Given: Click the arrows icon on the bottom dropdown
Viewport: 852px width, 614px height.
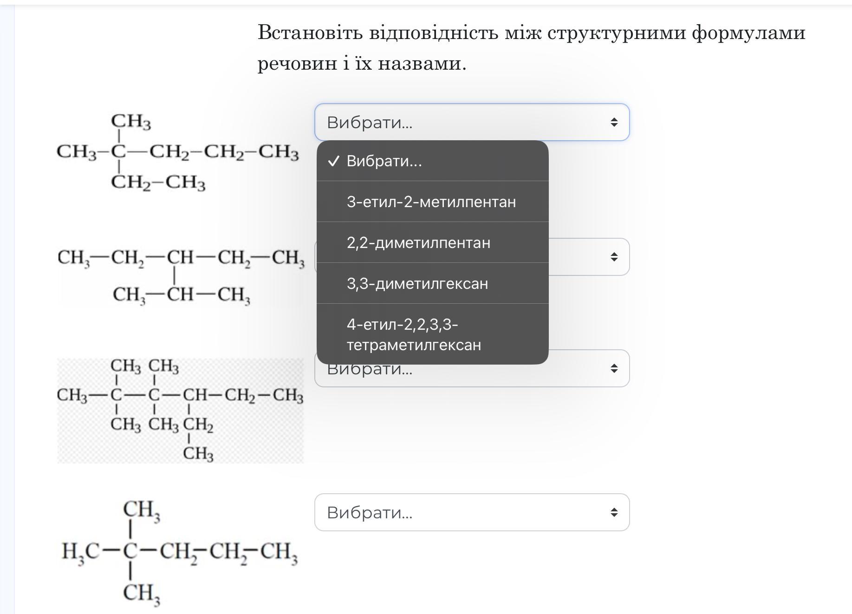Looking at the screenshot, I should coord(614,512).
